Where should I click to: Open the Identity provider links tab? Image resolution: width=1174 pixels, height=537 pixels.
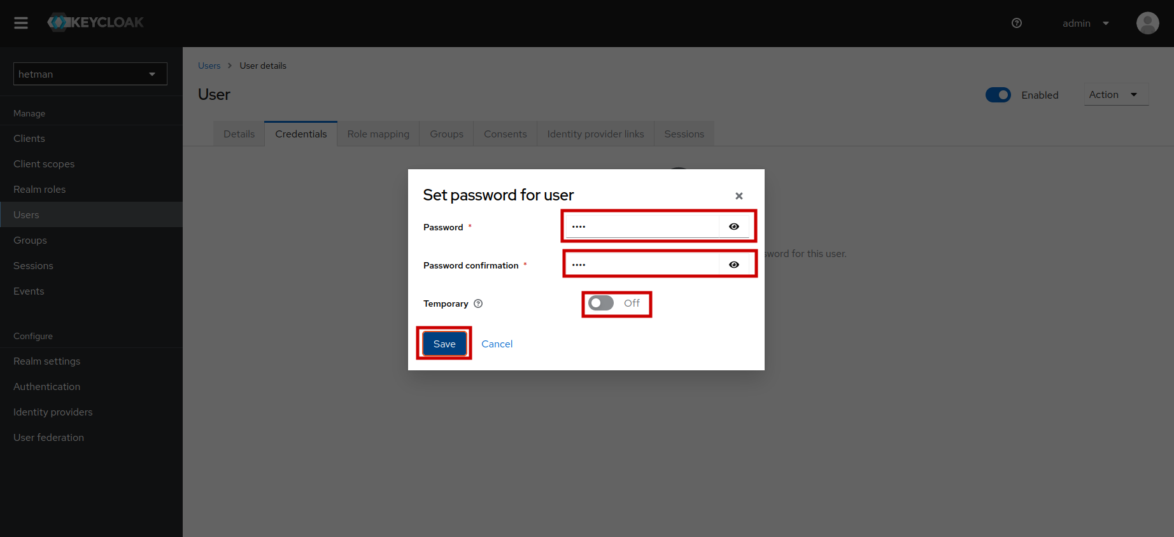(595, 134)
